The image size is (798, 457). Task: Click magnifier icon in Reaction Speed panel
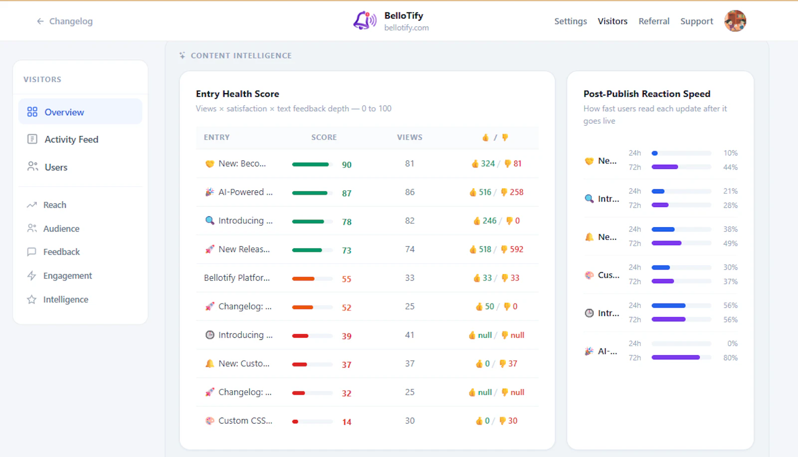coord(589,199)
